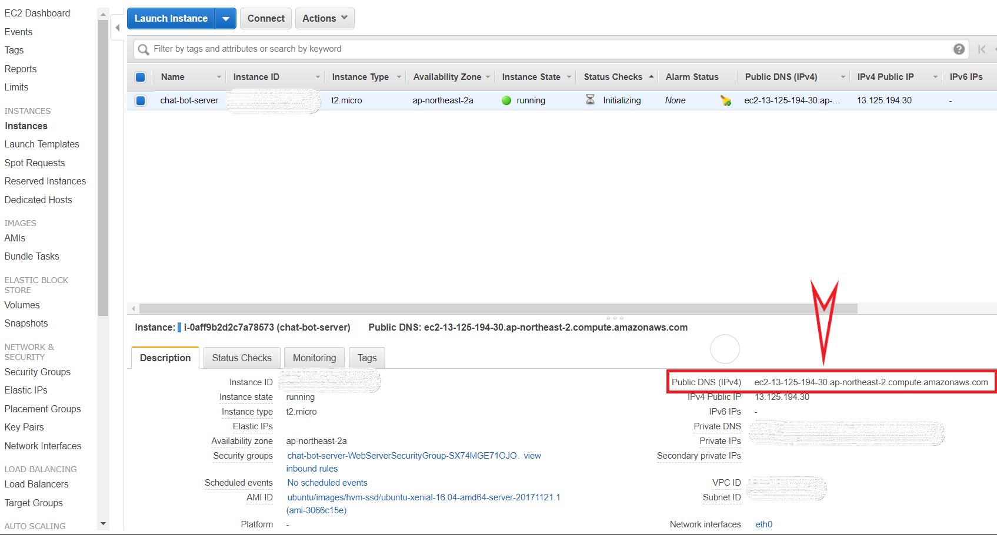
Task: Click the ap-northeast-2a cell in table
Action: click(x=443, y=100)
